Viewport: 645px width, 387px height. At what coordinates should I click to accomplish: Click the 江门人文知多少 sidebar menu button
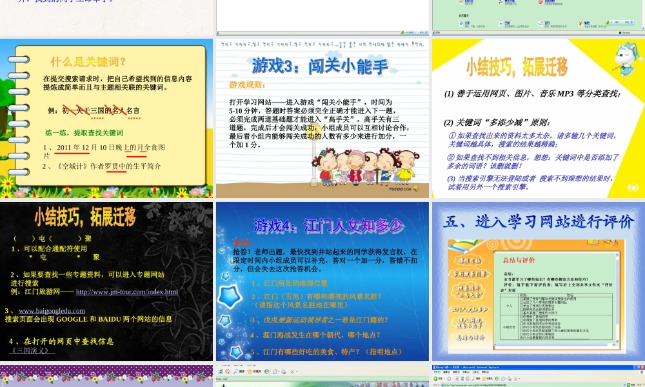pyautogui.click(x=470, y=309)
